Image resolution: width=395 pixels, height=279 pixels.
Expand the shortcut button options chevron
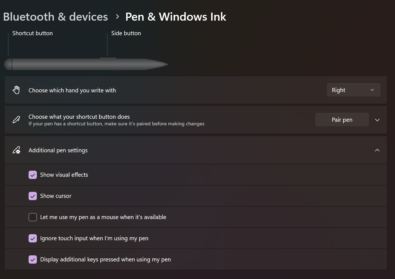(x=377, y=120)
